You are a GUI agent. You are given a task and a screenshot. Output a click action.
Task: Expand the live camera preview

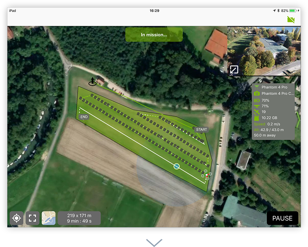click(x=234, y=70)
